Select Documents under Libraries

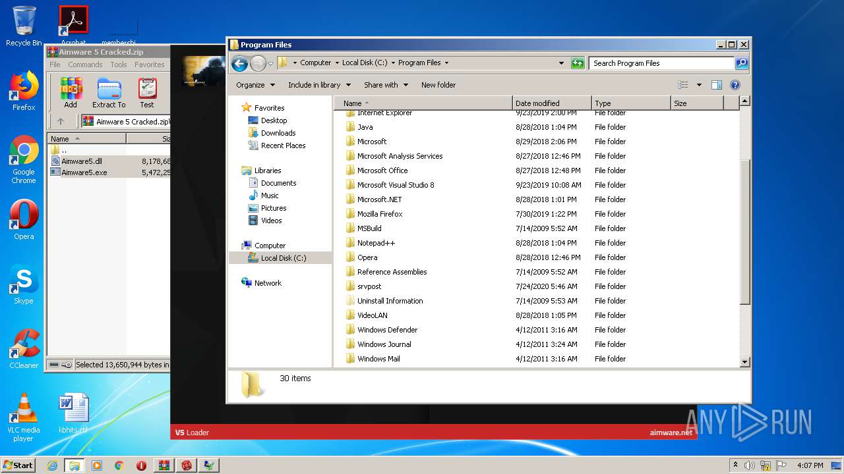pyautogui.click(x=278, y=183)
